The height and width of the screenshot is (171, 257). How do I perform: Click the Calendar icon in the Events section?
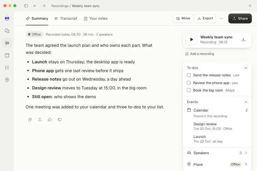point(189,110)
